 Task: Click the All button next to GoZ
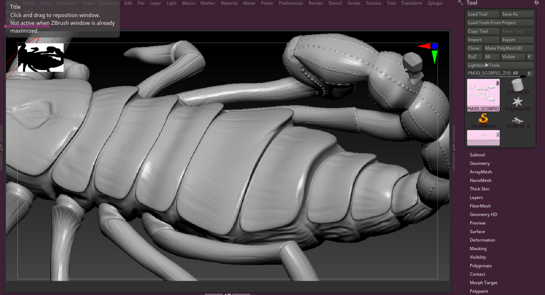[492, 57]
